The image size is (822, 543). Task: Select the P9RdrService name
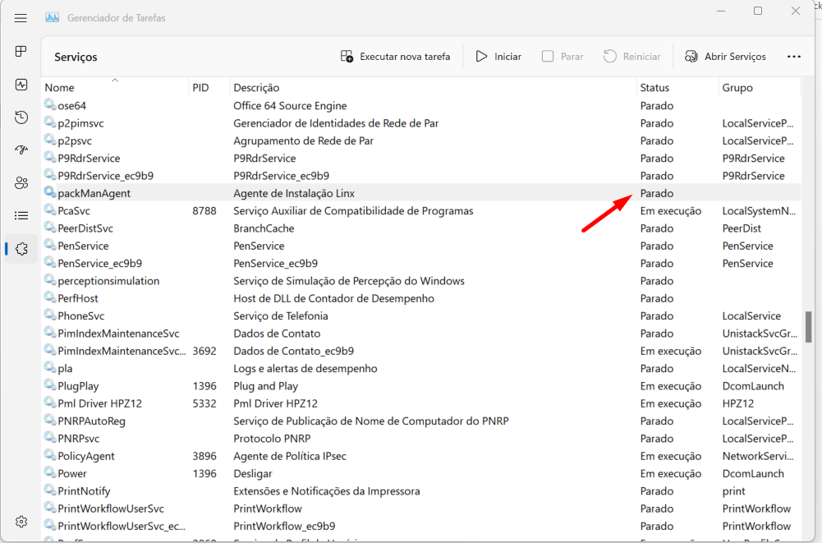click(x=90, y=159)
